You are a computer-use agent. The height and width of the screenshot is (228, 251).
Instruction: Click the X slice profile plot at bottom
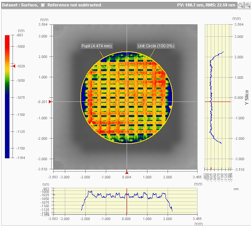coord(125,201)
